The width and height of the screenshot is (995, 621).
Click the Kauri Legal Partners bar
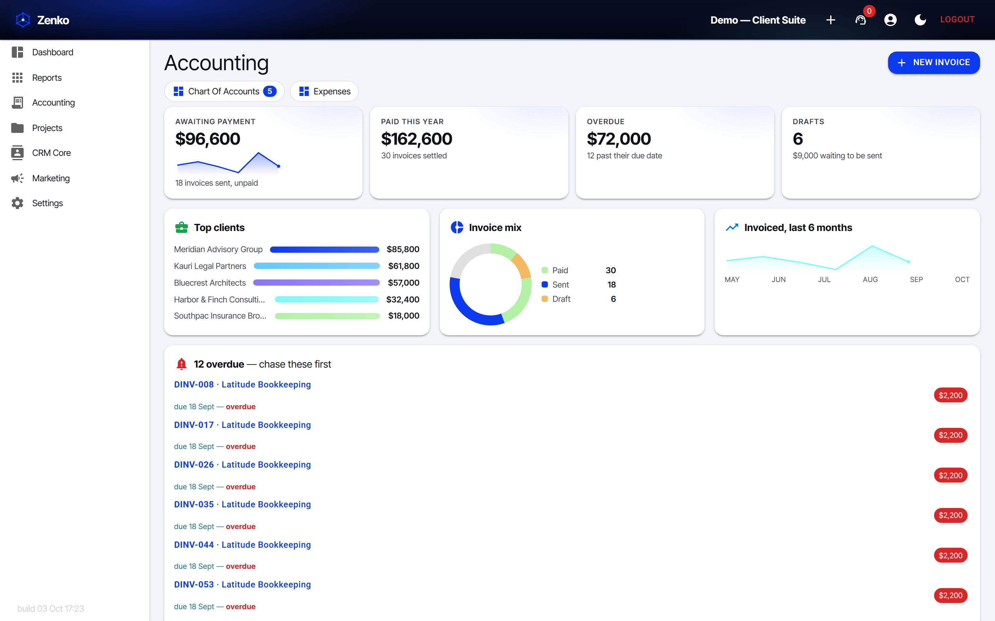click(x=317, y=266)
